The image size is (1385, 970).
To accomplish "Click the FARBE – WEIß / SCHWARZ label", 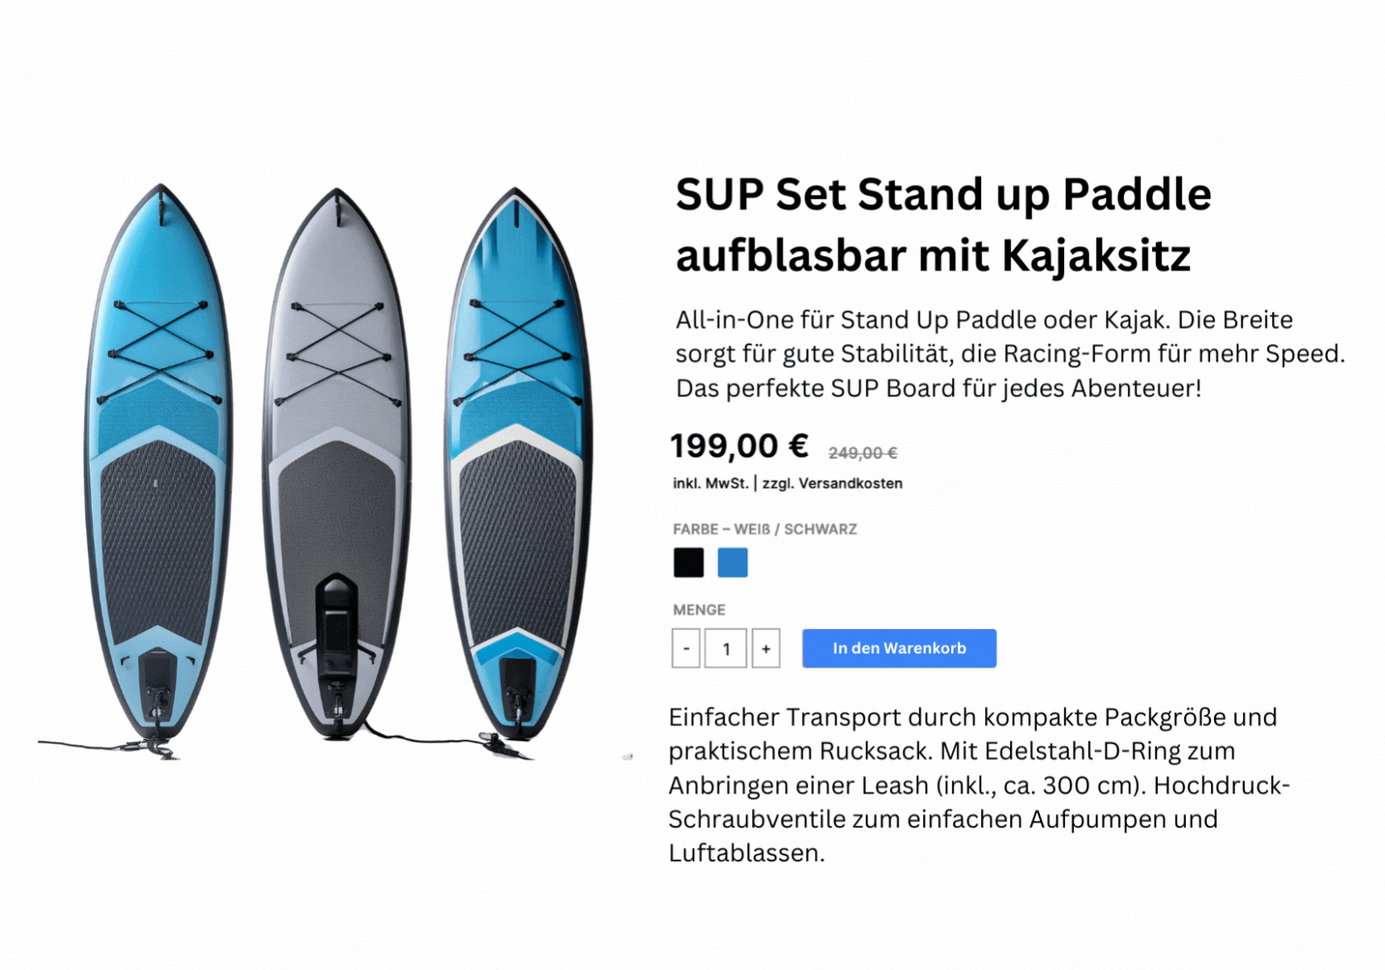I will 765,528.
